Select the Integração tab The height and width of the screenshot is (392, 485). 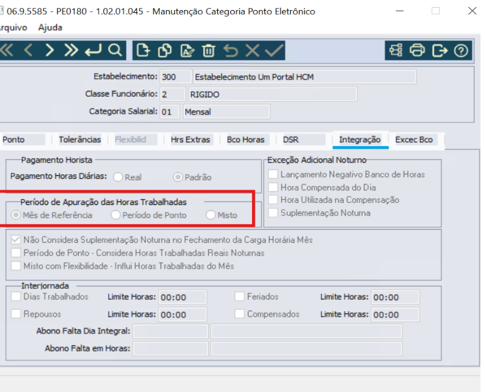pyautogui.click(x=360, y=139)
